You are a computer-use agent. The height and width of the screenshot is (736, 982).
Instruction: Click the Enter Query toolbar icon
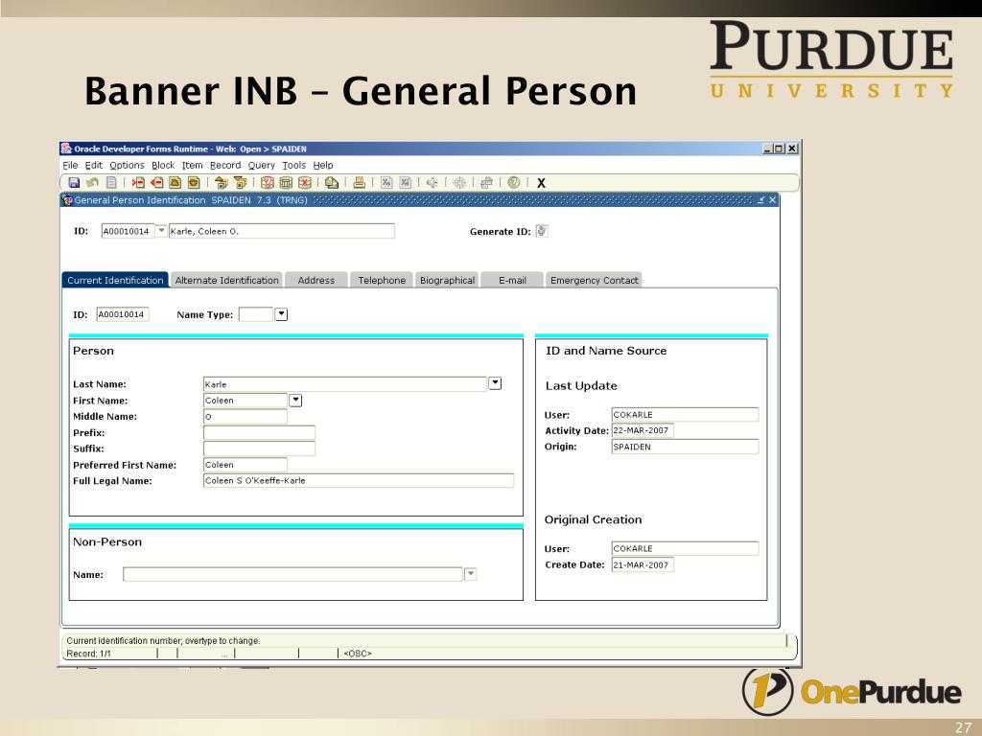coord(268,183)
